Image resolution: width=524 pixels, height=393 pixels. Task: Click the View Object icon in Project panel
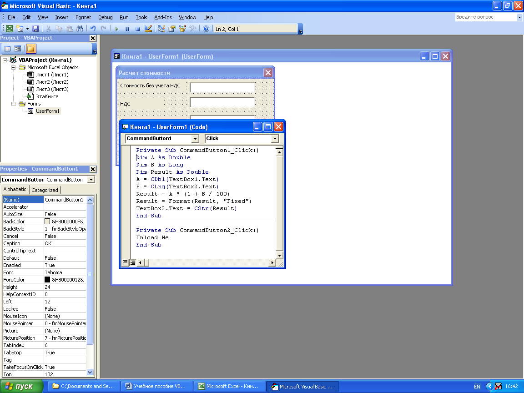[x=18, y=49]
